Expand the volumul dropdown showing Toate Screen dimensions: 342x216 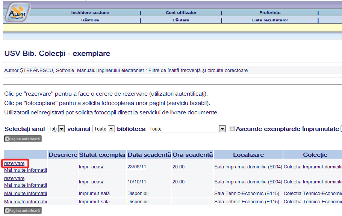coord(103,129)
